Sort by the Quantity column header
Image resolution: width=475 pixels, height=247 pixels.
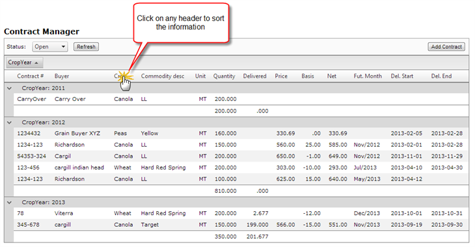224,76
